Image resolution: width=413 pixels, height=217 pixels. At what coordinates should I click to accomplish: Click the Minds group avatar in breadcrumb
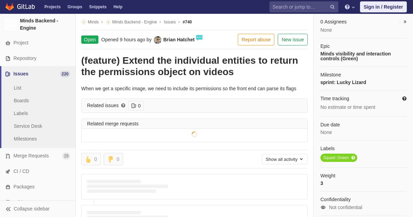[x=84, y=22]
